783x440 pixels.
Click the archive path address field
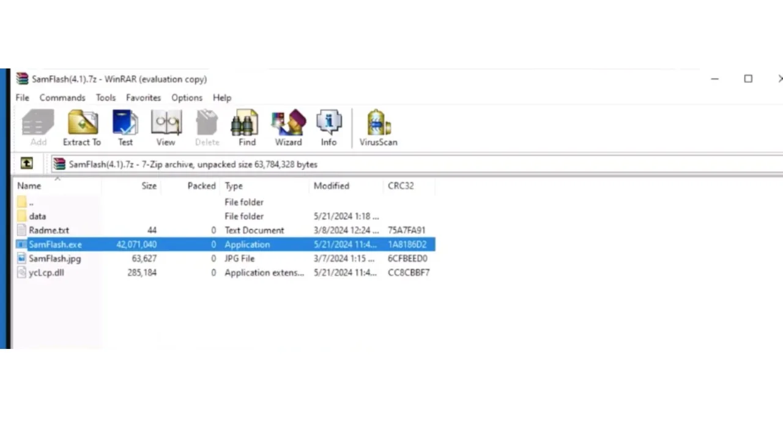pos(416,164)
